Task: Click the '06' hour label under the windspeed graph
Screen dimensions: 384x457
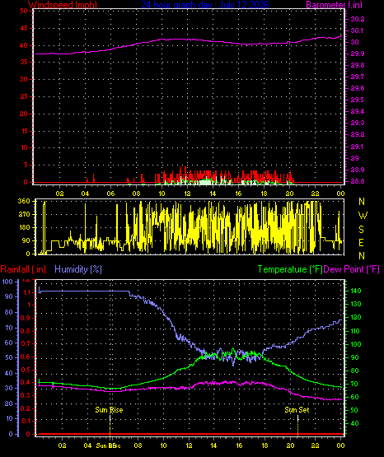Action: pos(110,194)
